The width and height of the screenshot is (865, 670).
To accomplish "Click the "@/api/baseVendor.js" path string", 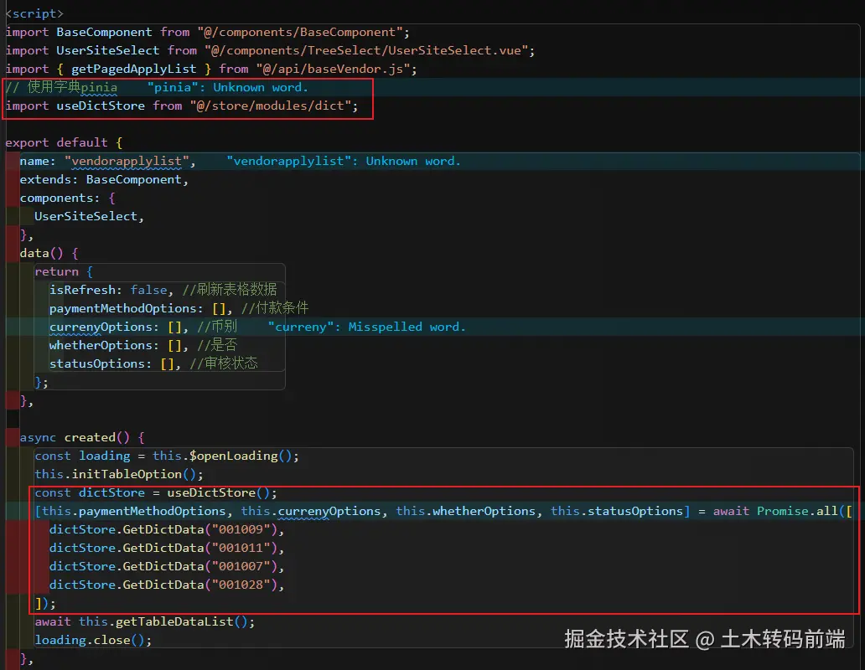I will click(x=333, y=69).
